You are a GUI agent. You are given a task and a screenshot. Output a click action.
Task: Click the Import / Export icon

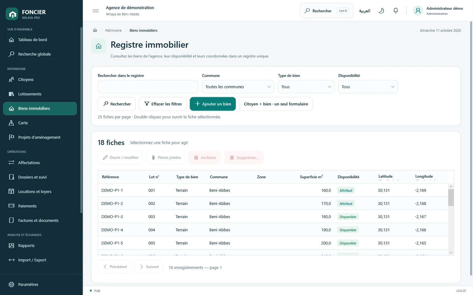pyautogui.click(x=11, y=260)
